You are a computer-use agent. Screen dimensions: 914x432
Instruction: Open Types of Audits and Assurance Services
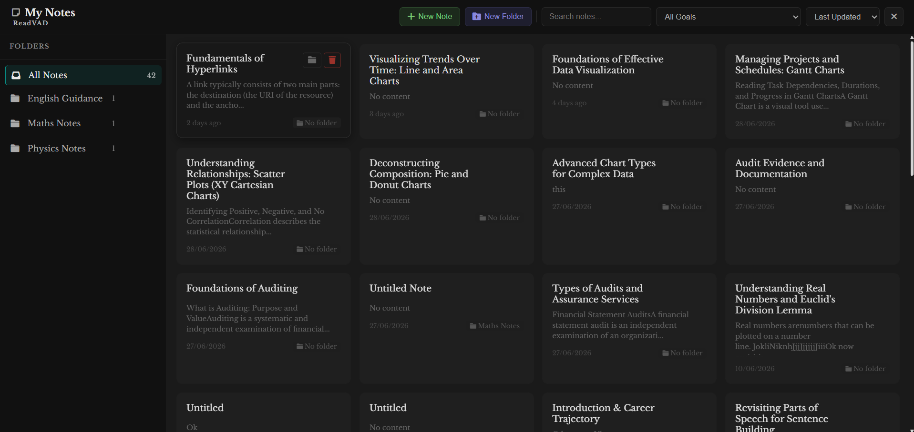629,328
